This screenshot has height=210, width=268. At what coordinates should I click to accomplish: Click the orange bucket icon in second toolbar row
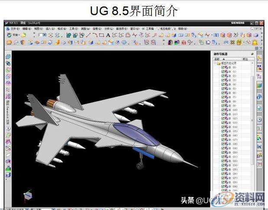(23, 42)
